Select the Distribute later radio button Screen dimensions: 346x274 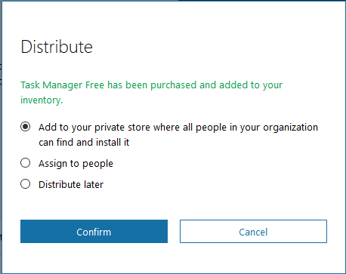[26, 184]
